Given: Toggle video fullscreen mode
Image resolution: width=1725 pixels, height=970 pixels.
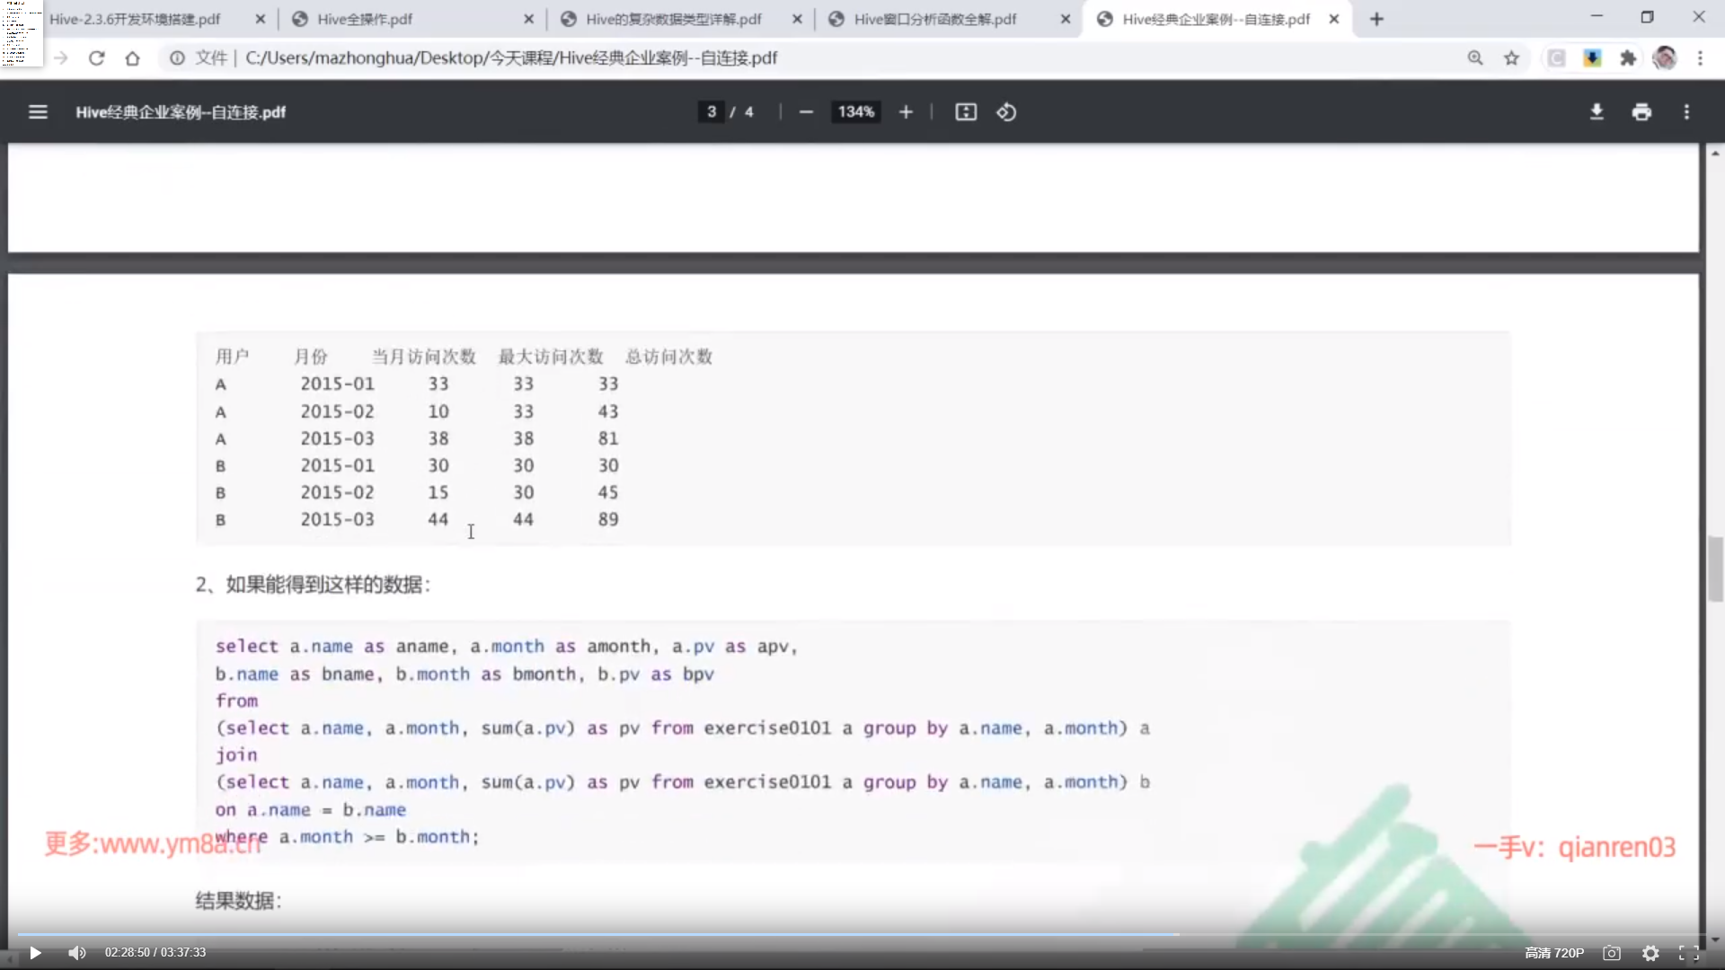Looking at the screenshot, I should coord(1689,953).
